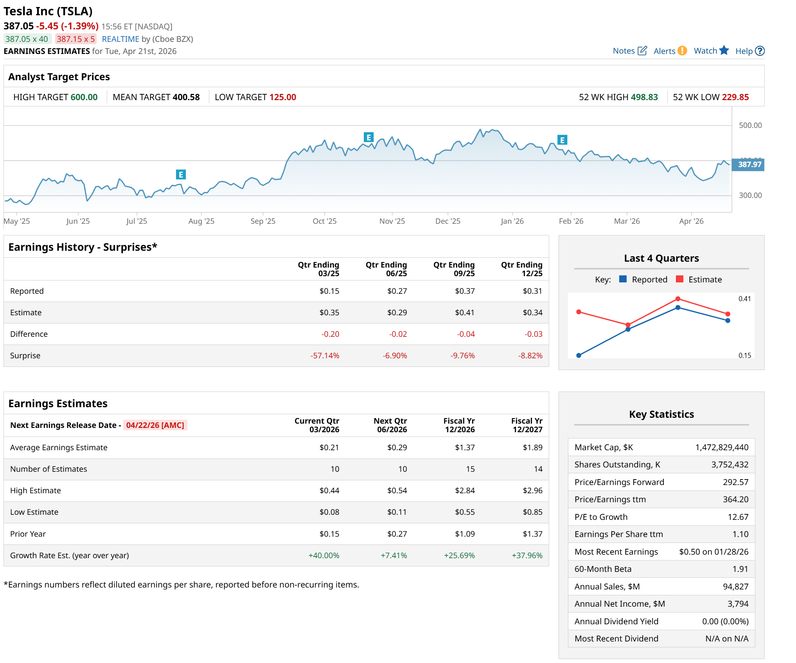
Task: Click the 387.97 price tag on chart
Action: point(749,165)
